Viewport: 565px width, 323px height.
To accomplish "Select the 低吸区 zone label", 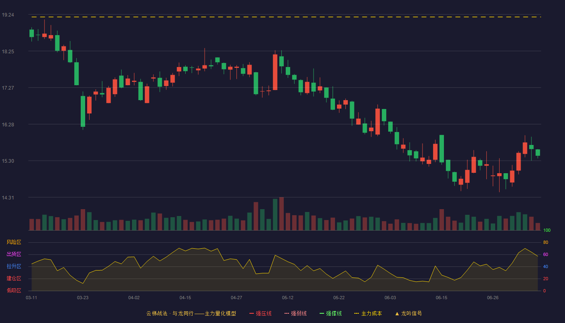I will point(14,291).
